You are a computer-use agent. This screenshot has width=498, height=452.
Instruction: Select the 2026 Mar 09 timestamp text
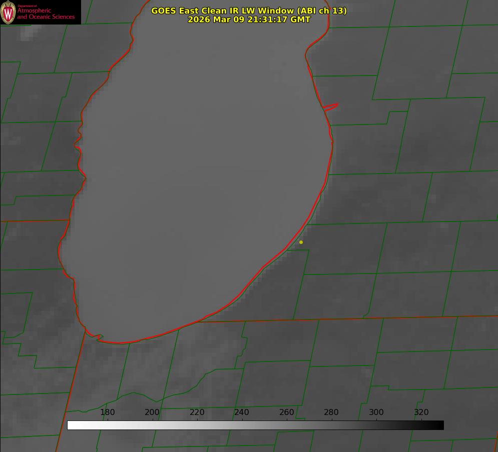coord(249,20)
